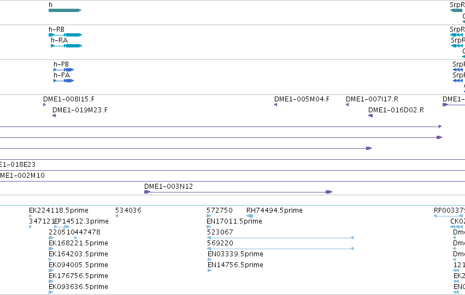465x295 pixels.
Task: Select the h gene feature bar
Action: click(x=65, y=10)
